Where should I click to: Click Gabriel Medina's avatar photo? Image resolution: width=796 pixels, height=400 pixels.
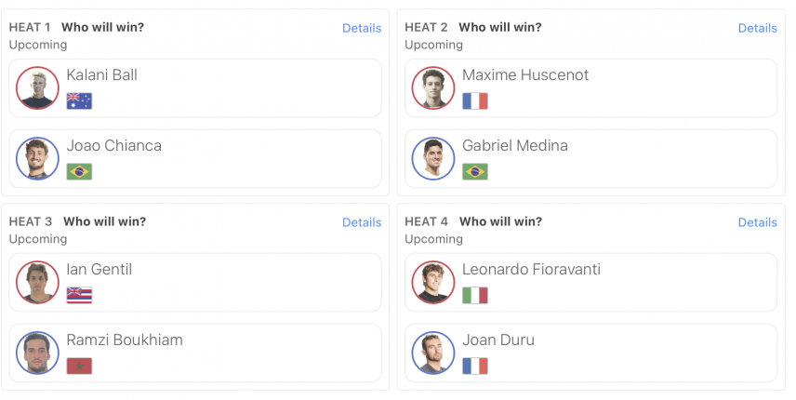coord(433,158)
